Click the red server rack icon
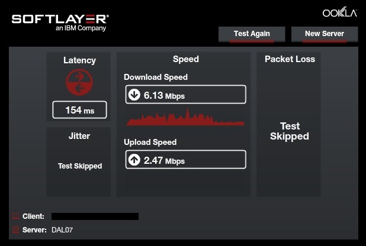 point(15,229)
